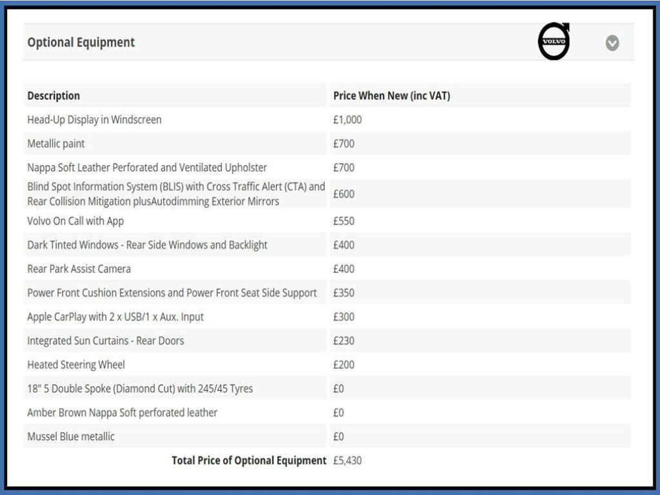This screenshot has width=660, height=495.
Task: Click Integrated Sun Curtains - Rear Doors
Action: point(105,341)
